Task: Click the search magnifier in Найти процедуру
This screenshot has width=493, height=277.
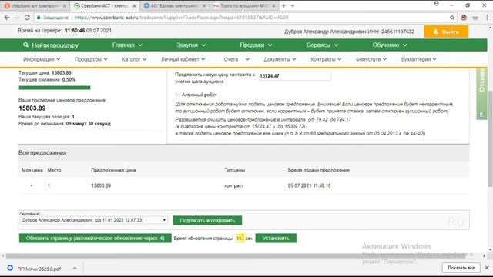Action: coord(25,45)
